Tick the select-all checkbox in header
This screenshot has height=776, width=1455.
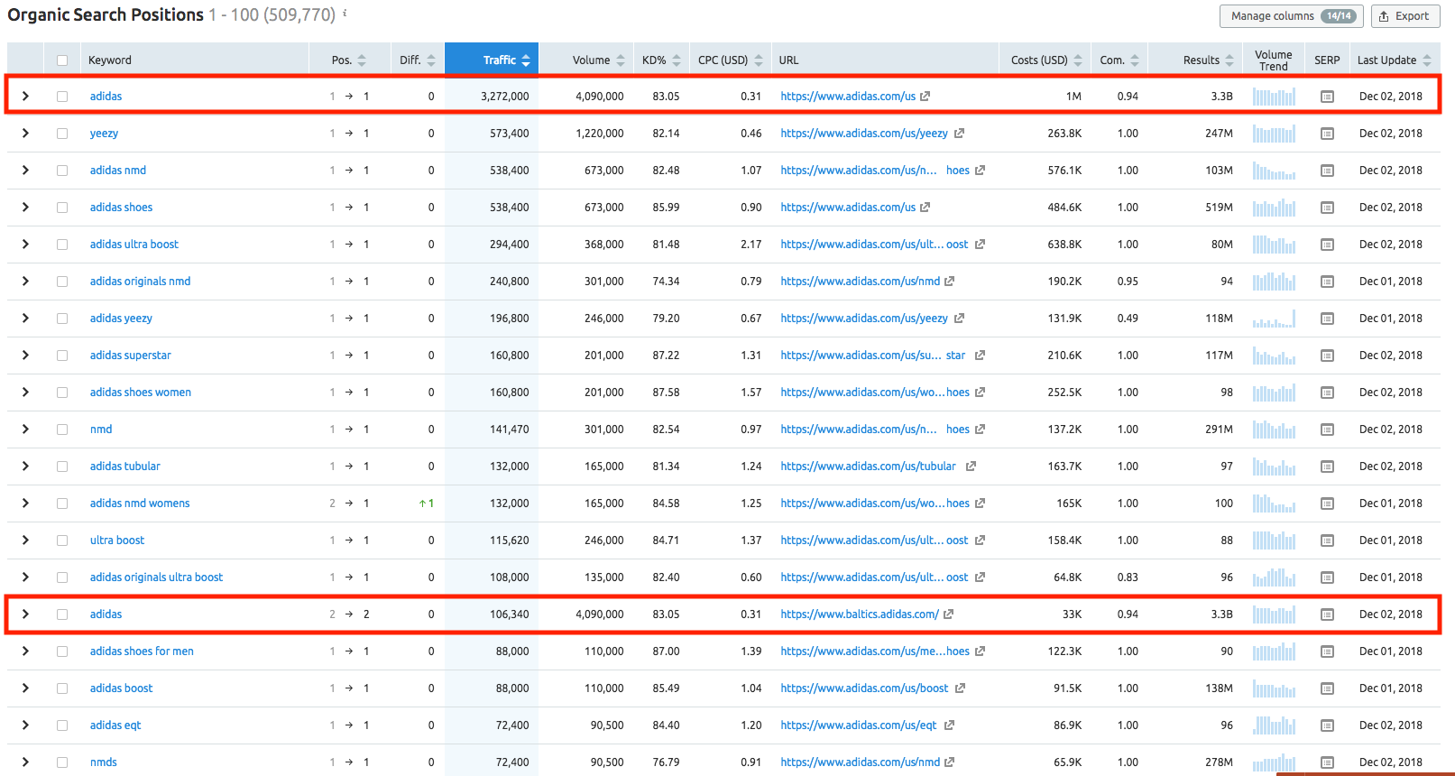pyautogui.click(x=62, y=60)
